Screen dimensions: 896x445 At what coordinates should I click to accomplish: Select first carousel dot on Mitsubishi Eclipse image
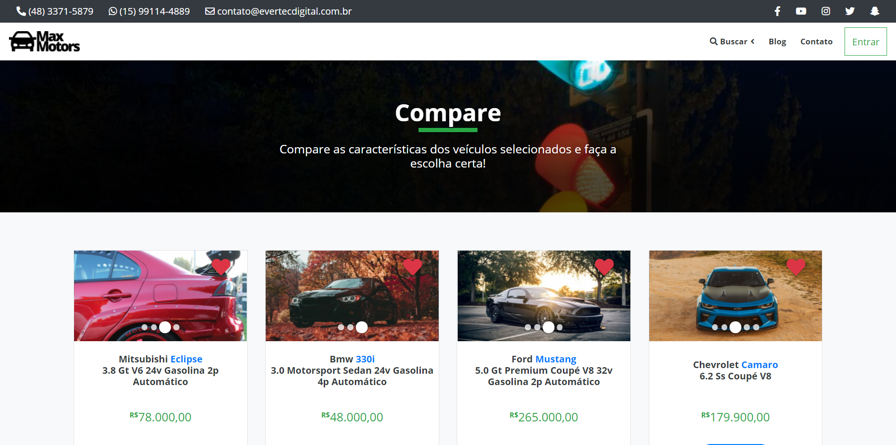[144, 327]
